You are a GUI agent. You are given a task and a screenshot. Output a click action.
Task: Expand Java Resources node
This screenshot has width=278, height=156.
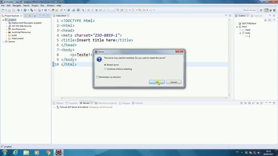click(x=7, y=29)
